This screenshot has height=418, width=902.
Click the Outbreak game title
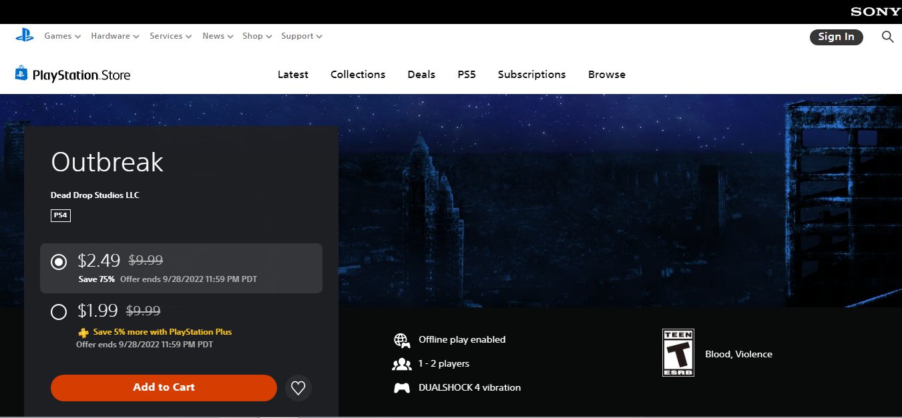click(x=107, y=163)
